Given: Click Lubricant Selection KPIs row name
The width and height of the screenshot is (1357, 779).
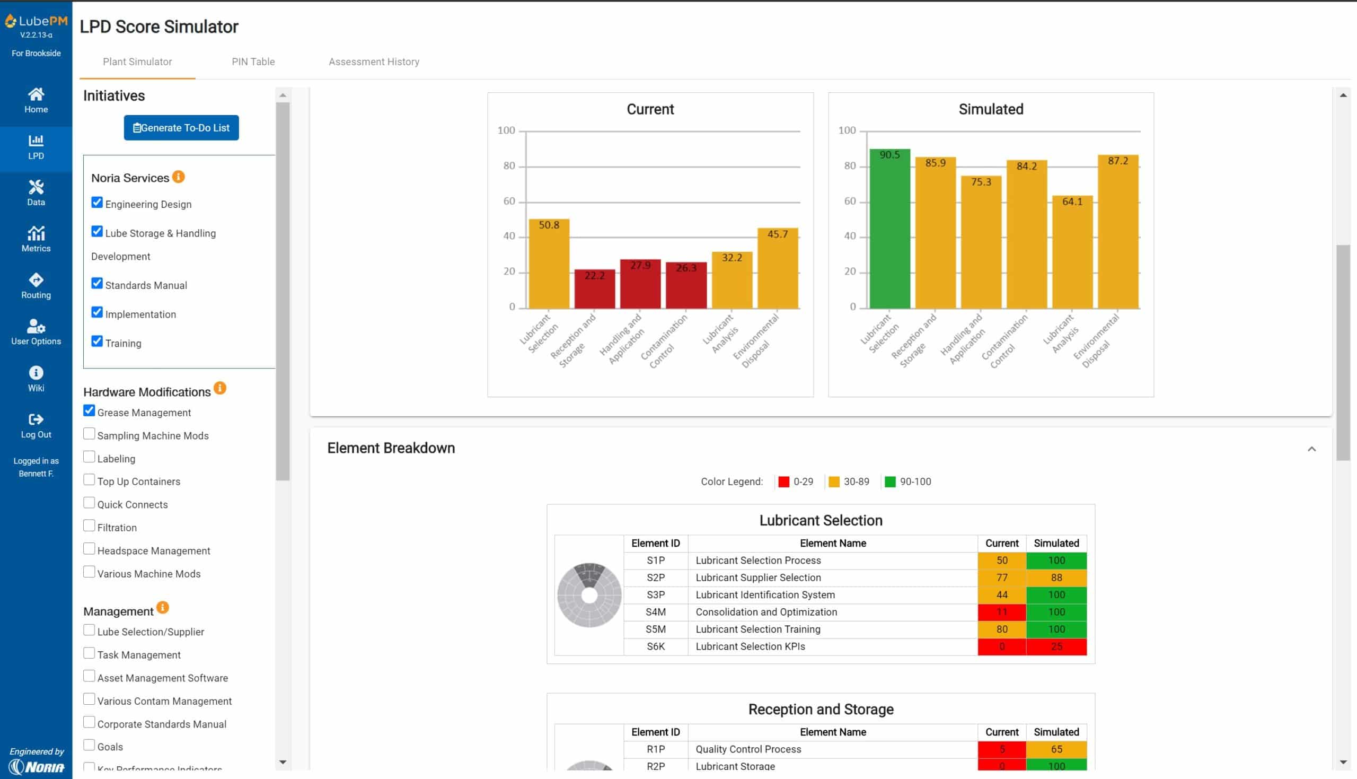Looking at the screenshot, I should click(750, 647).
